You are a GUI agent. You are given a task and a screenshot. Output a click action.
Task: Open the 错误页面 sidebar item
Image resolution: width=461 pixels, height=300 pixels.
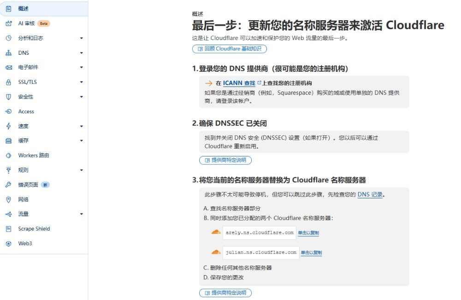(x=44, y=185)
